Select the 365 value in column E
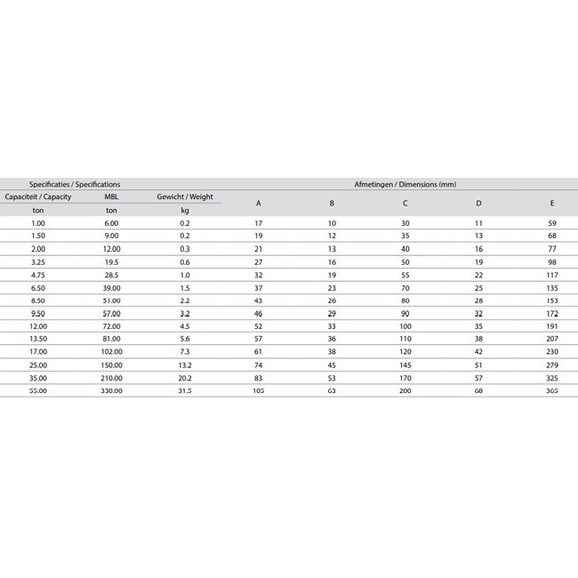 point(551,391)
